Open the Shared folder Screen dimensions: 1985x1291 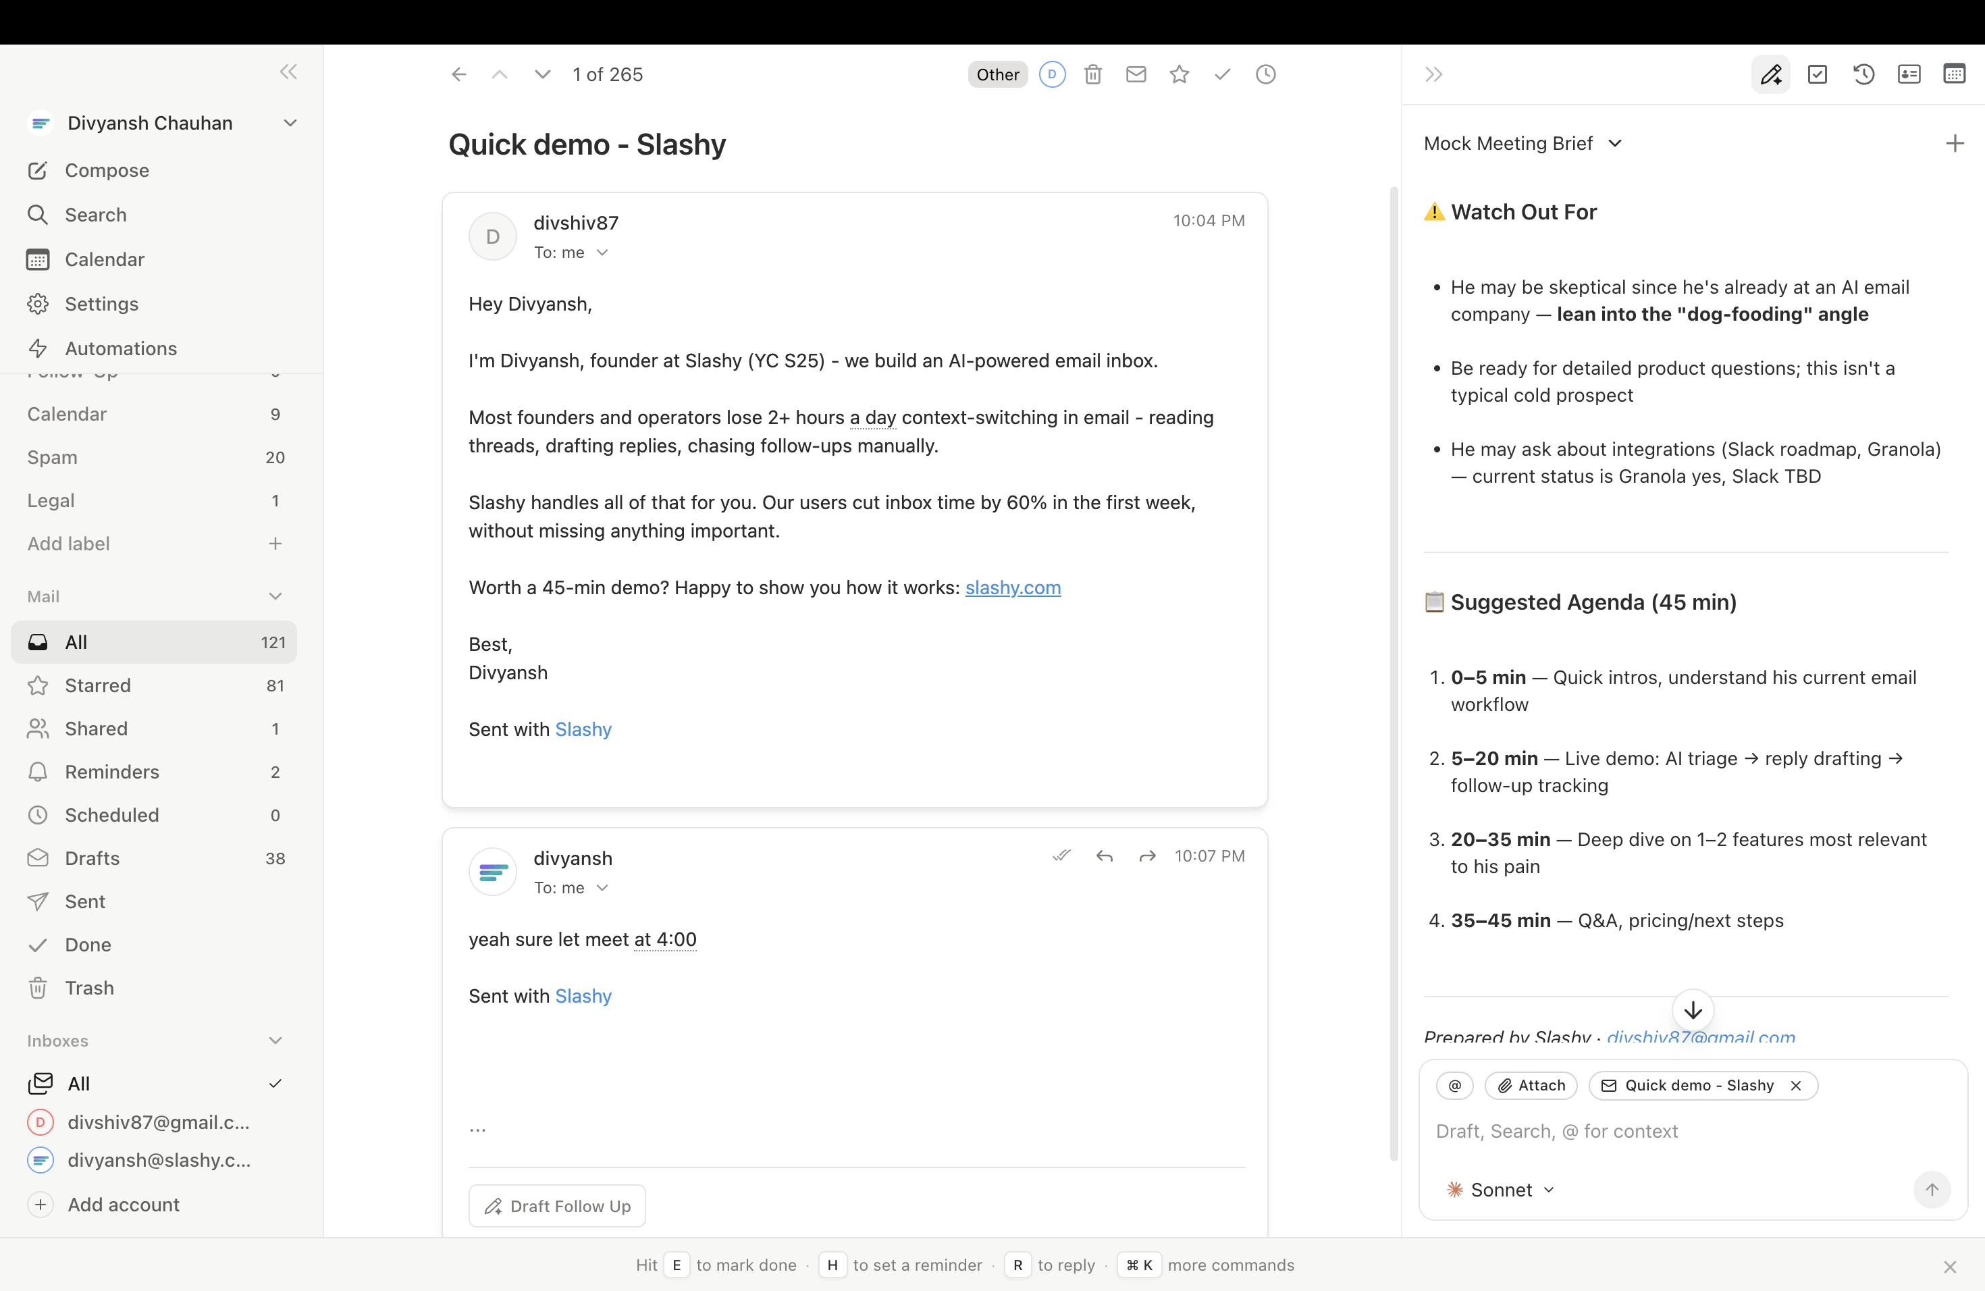coord(155,729)
